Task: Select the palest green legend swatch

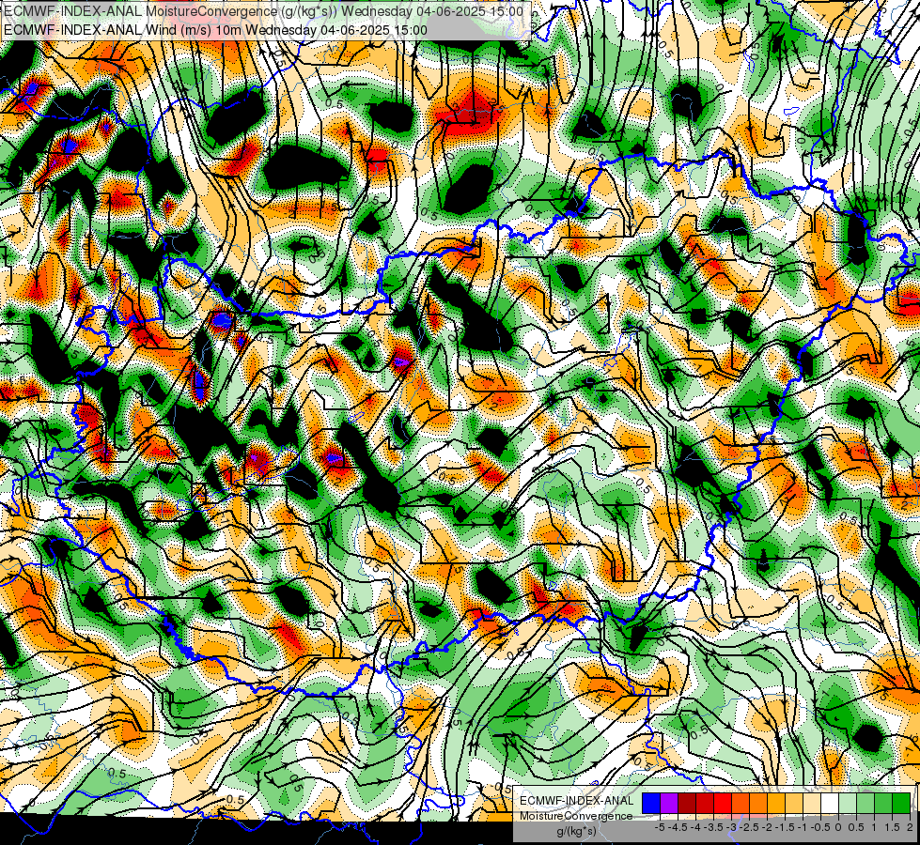Action: click(x=848, y=803)
